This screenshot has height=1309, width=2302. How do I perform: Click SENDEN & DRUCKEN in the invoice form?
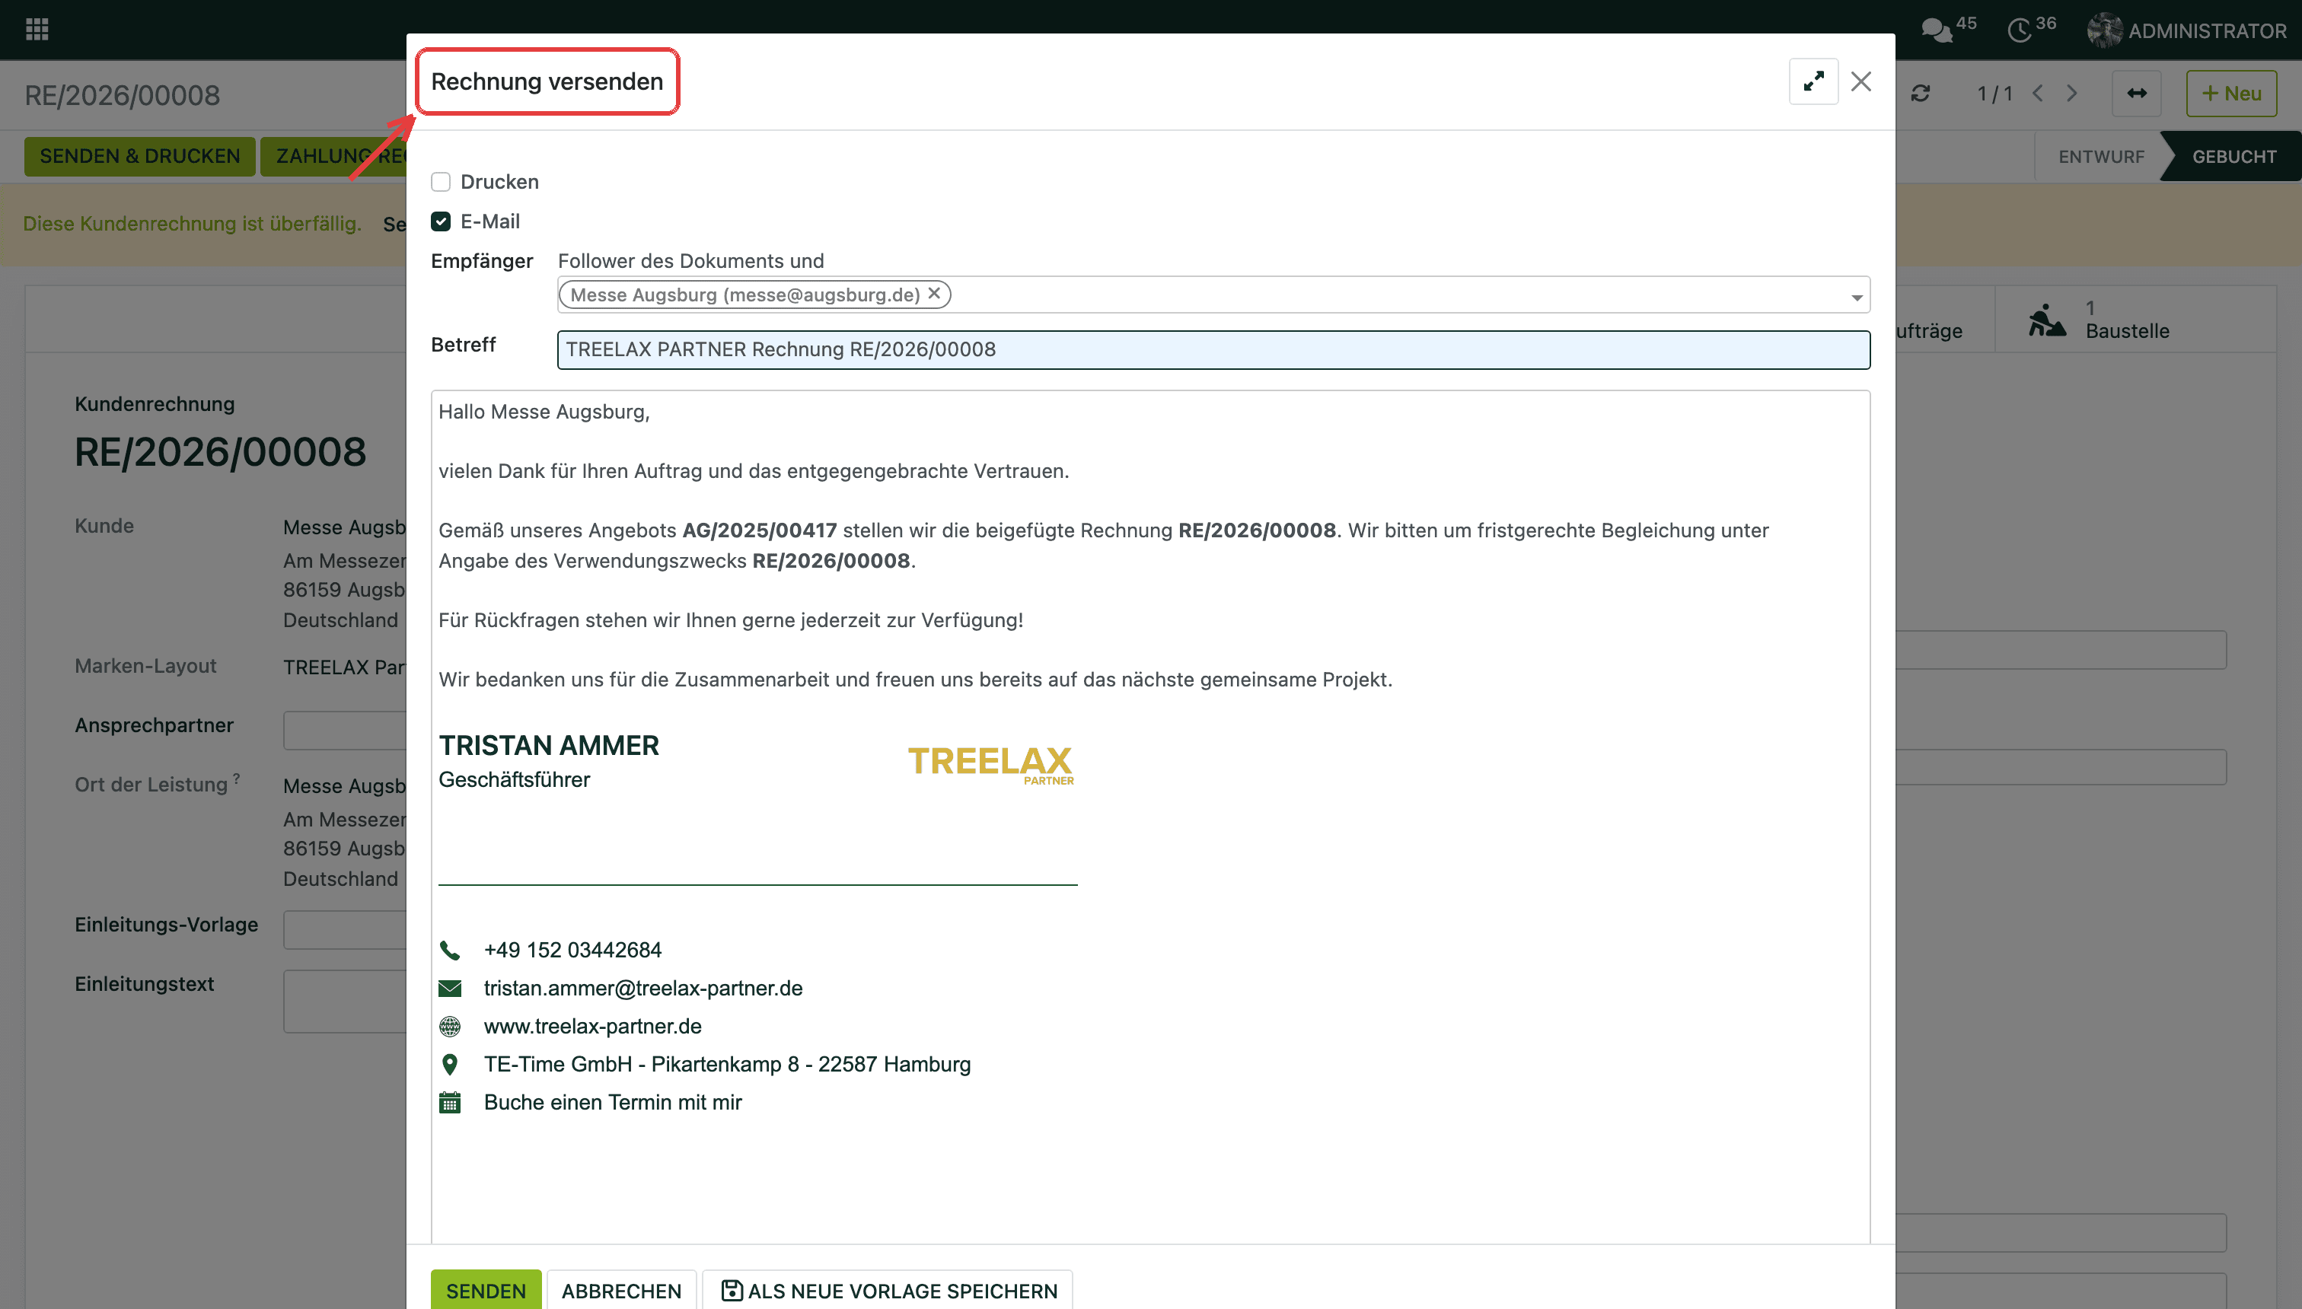(139, 157)
